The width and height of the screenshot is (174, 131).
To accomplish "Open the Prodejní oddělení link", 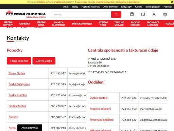I will coord(100,109).
